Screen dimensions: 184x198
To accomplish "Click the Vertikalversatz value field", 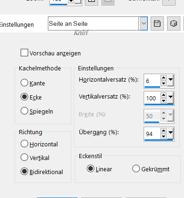I will point(152,98).
